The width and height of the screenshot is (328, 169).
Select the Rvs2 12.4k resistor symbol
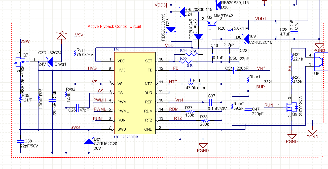pyautogui.click(x=66, y=94)
